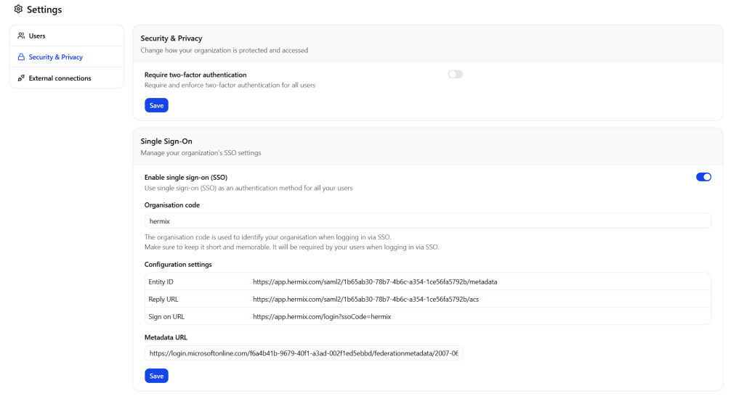Click the Sign on URL row label
Viewport: 744px width, 420px height.
tap(166, 317)
